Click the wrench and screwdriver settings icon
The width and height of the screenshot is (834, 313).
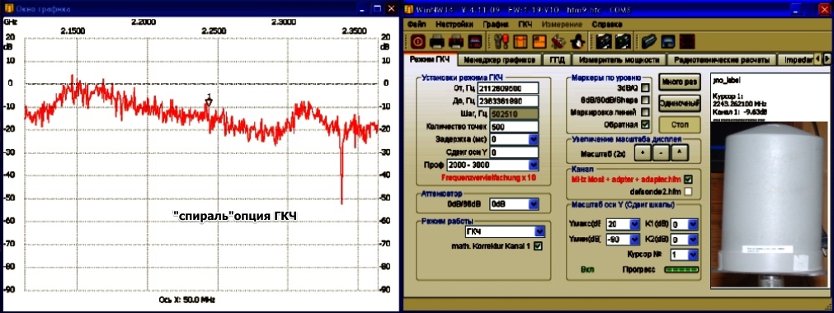click(502, 41)
